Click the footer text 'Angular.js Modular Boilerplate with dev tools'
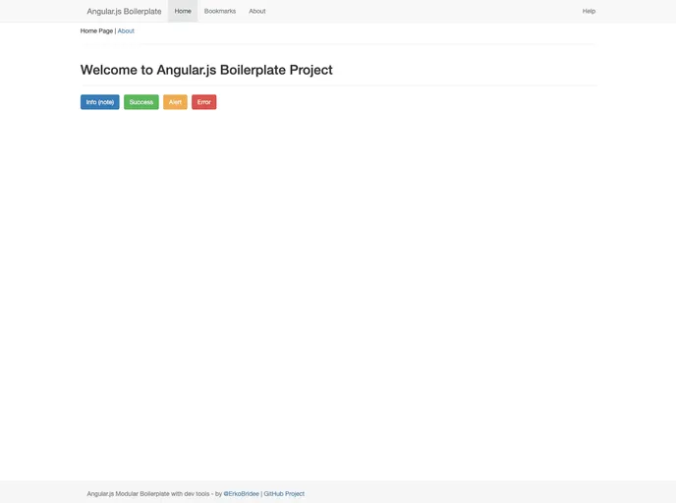Viewport: 676px width, 503px height. click(x=148, y=494)
